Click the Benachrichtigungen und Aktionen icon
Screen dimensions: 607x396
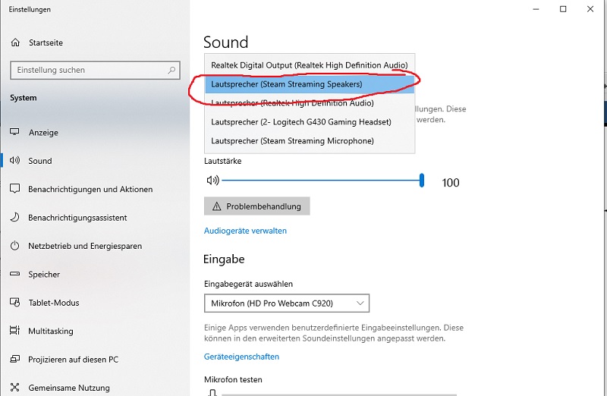click(14, 188)
